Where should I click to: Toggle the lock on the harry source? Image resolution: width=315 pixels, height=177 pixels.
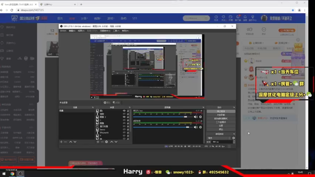point(128,129)
